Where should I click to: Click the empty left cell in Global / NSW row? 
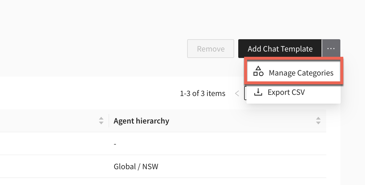[54, 167]
